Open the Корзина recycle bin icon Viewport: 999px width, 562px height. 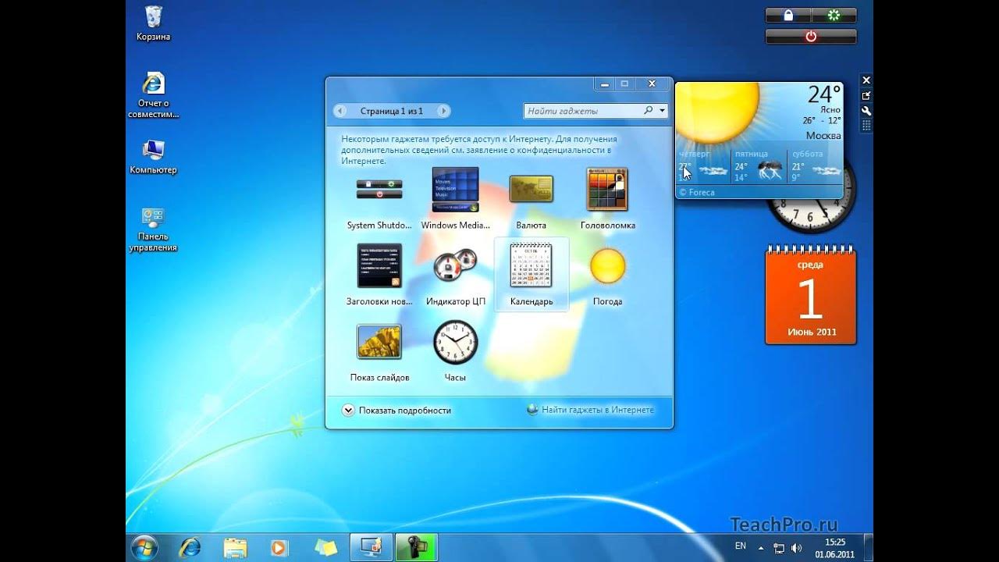point(154,23)
